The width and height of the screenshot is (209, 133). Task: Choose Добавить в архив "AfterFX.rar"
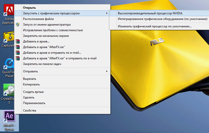click(62, 47)
